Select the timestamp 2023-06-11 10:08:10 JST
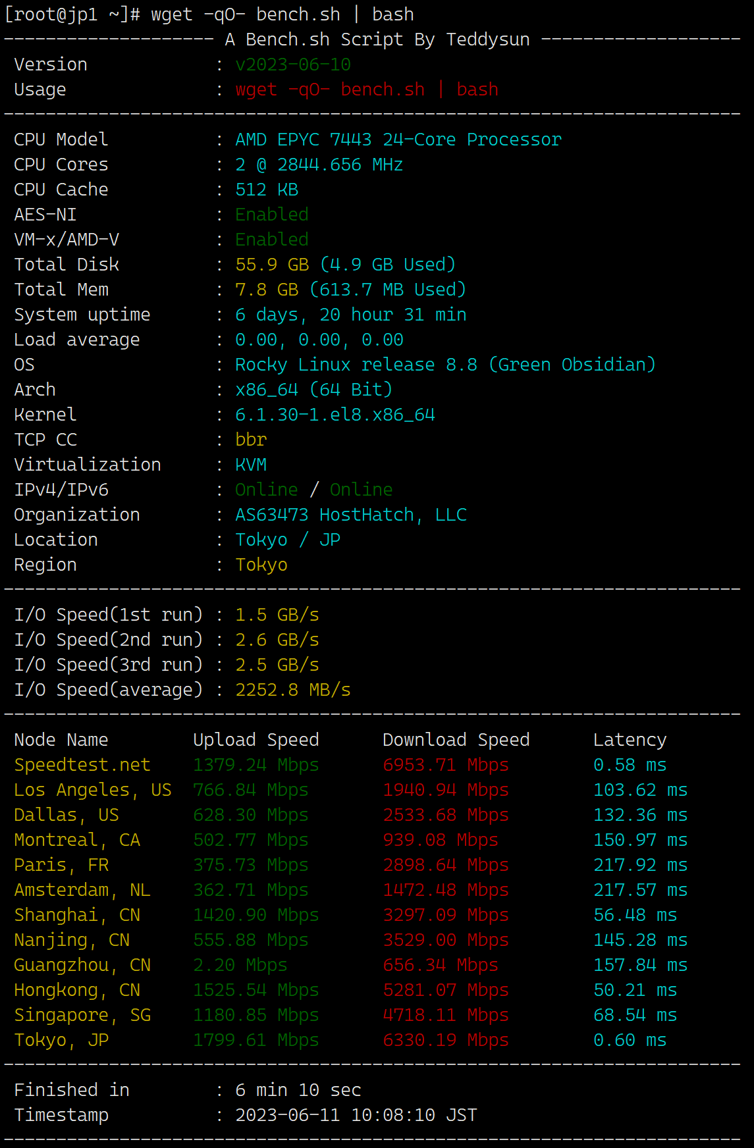The height and width of the screenshot is (1148, 754). click(356, 1115)
